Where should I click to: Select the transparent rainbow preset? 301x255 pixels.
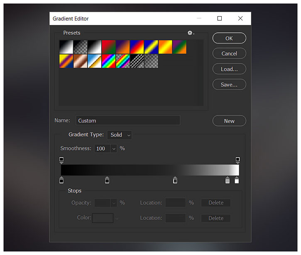[123, 61]
